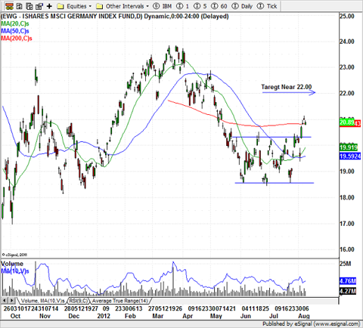Click the blue 4.76M volume marker
This screenshot has height=328, width=363.
tap(348, 281)
